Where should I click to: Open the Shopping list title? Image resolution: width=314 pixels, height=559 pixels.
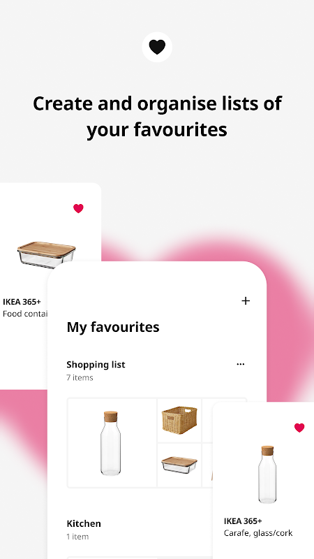click(x=96, y=364)
